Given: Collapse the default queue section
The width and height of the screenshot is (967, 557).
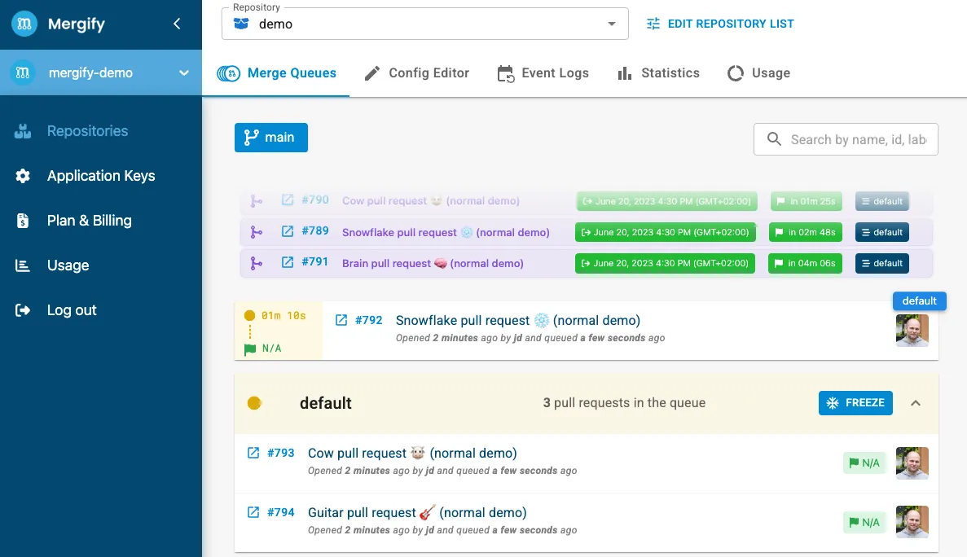Looking at the screenshot, I should [916, 403].
